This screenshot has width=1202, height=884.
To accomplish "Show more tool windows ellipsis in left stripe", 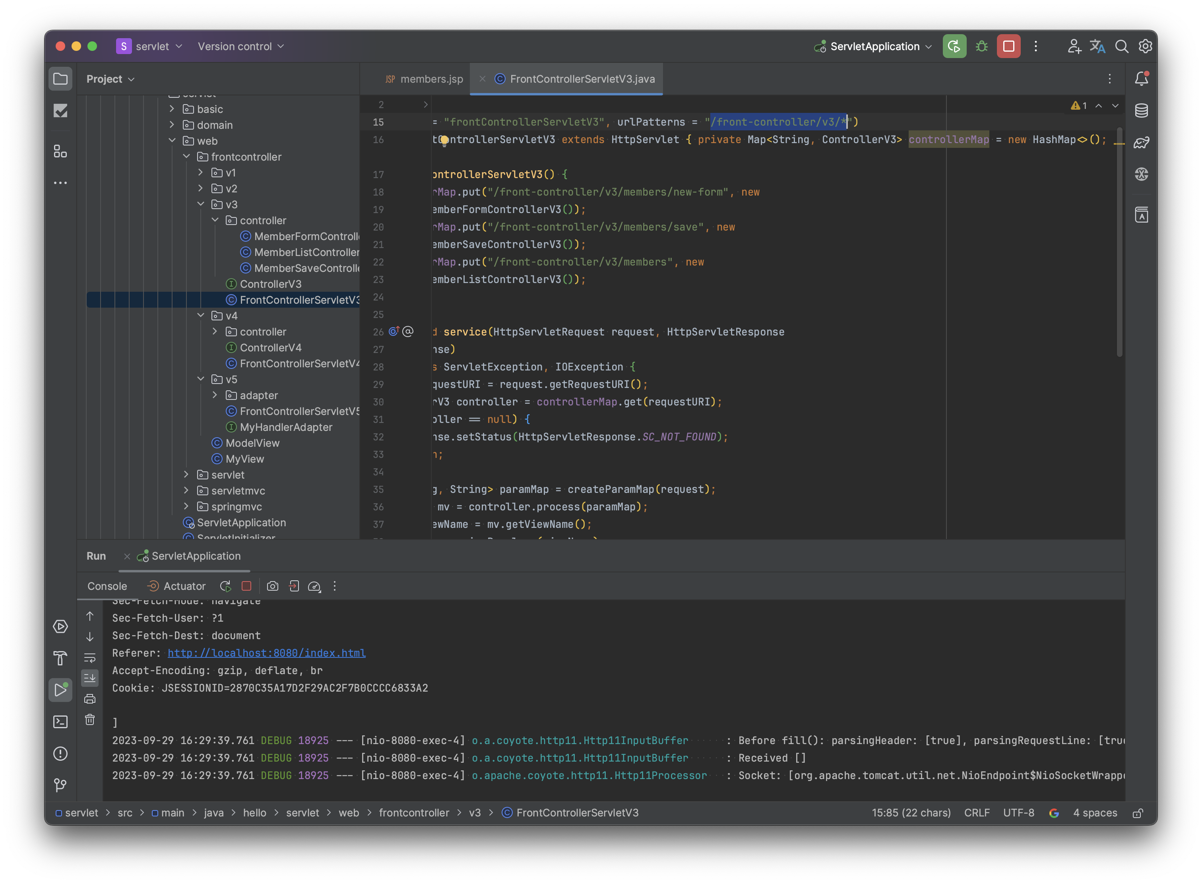I will click(x=60, y=183).
